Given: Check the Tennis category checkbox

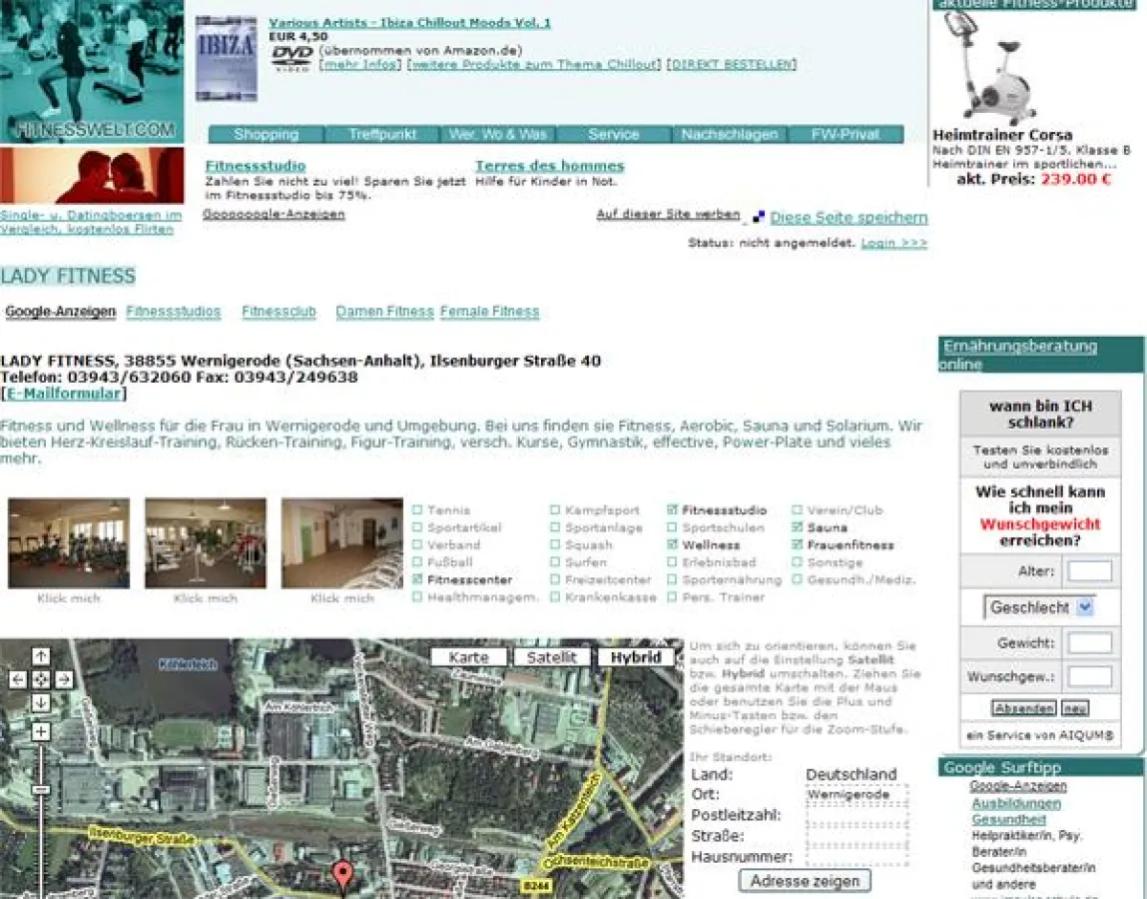Looking at the screenshot, I should [x=418, y=509].
